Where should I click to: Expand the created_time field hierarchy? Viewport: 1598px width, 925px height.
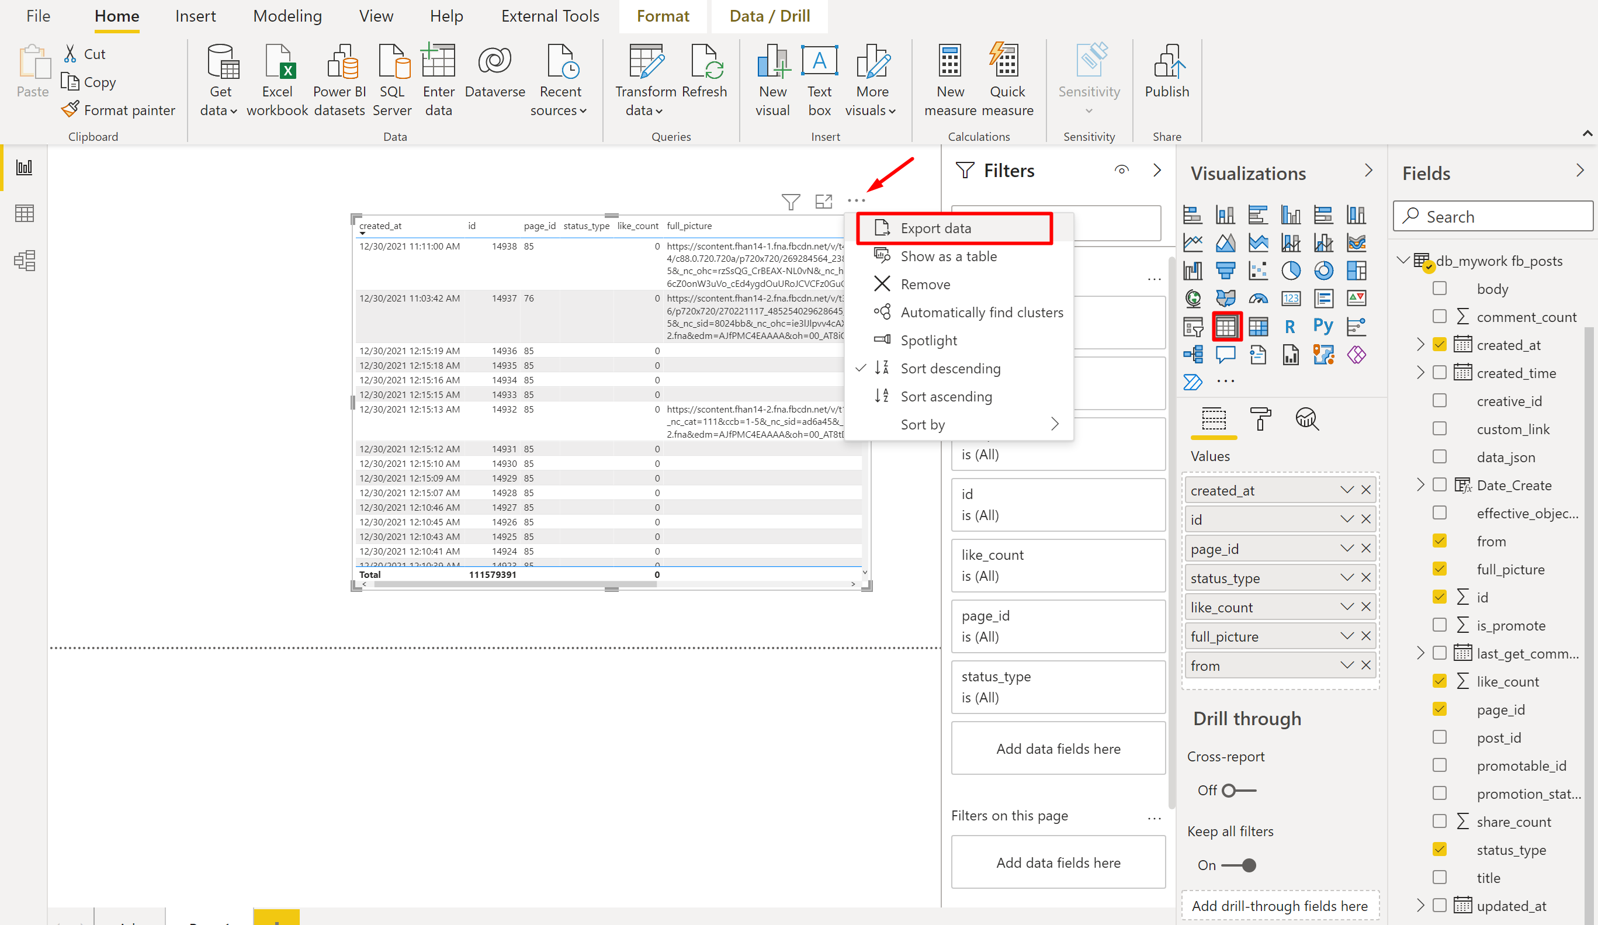pos(1420,372)
